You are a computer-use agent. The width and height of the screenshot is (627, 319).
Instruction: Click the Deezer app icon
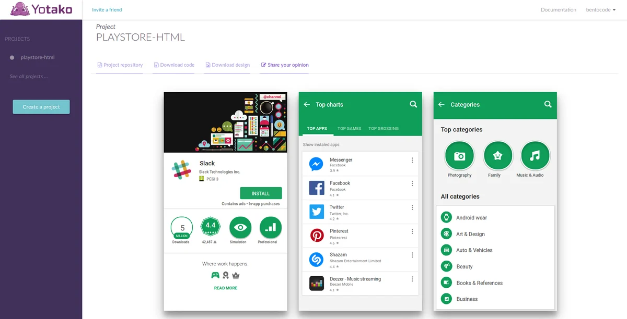tap(317, 284)
